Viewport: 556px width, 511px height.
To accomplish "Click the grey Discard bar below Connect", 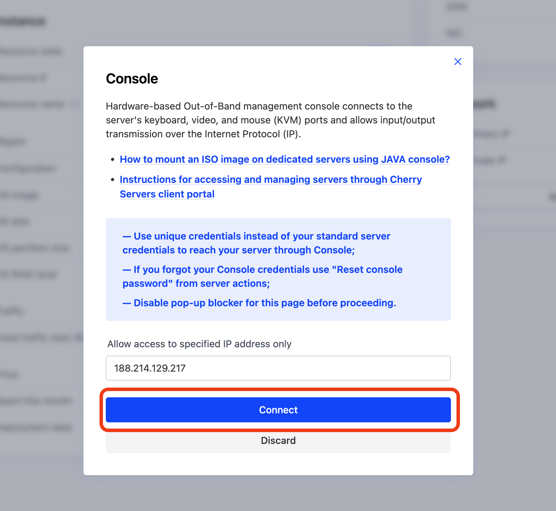I will point(278,440).
